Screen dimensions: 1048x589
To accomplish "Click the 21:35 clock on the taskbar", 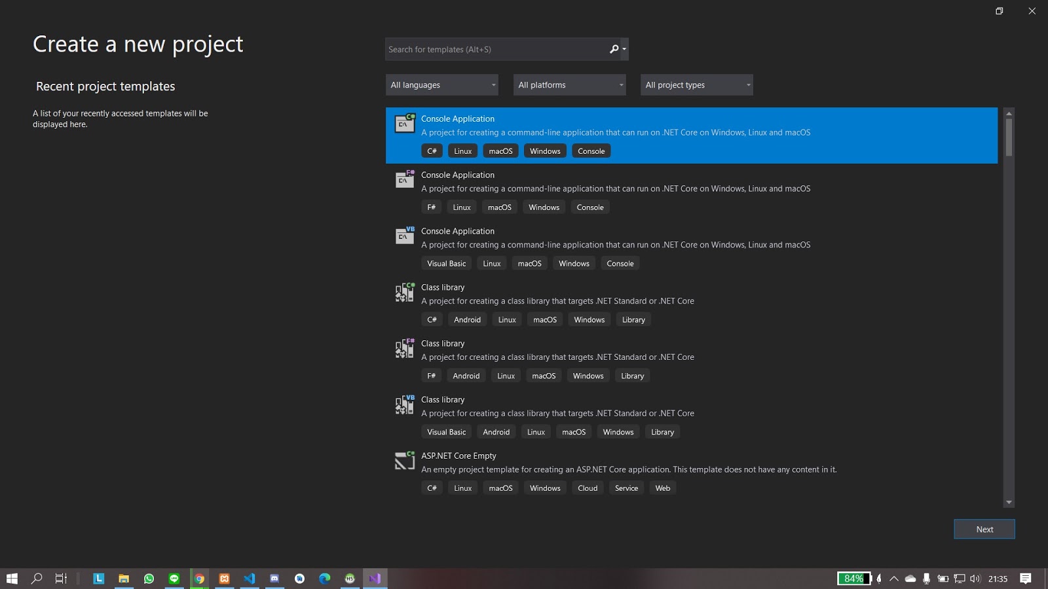I will coord(998,579).
